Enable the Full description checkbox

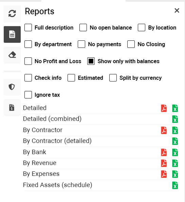(28, 27)
